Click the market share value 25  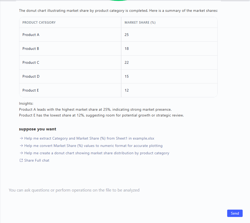point(127,35)
